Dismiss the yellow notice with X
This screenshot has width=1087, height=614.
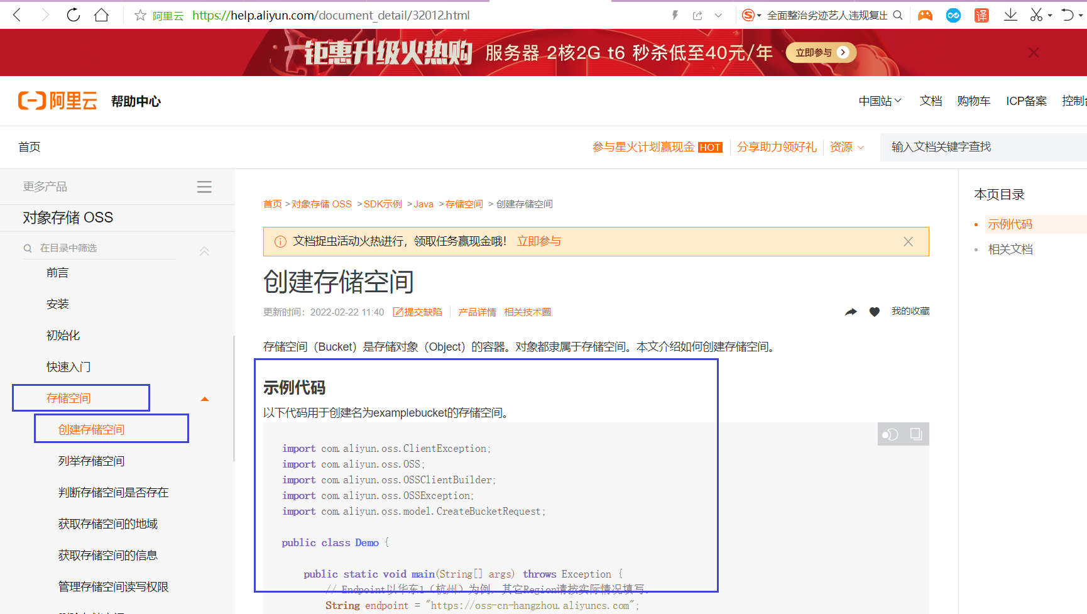pyautogui.click(x=908, y=241)
